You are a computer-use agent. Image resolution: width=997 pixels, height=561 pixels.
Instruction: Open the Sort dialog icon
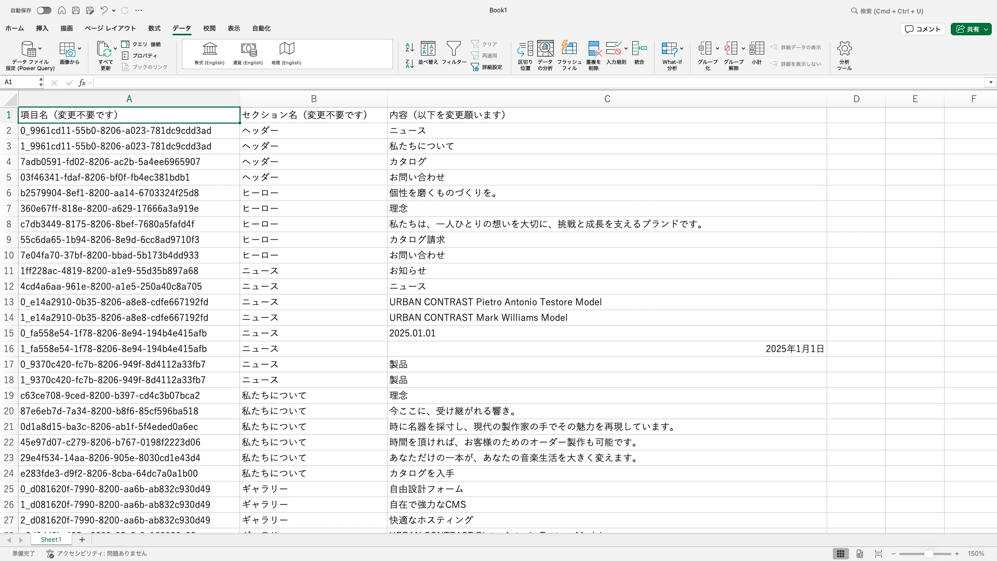tap(428, 49)
